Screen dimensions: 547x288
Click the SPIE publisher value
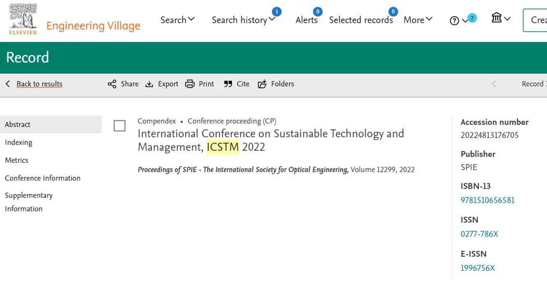[x=468, y=167]
